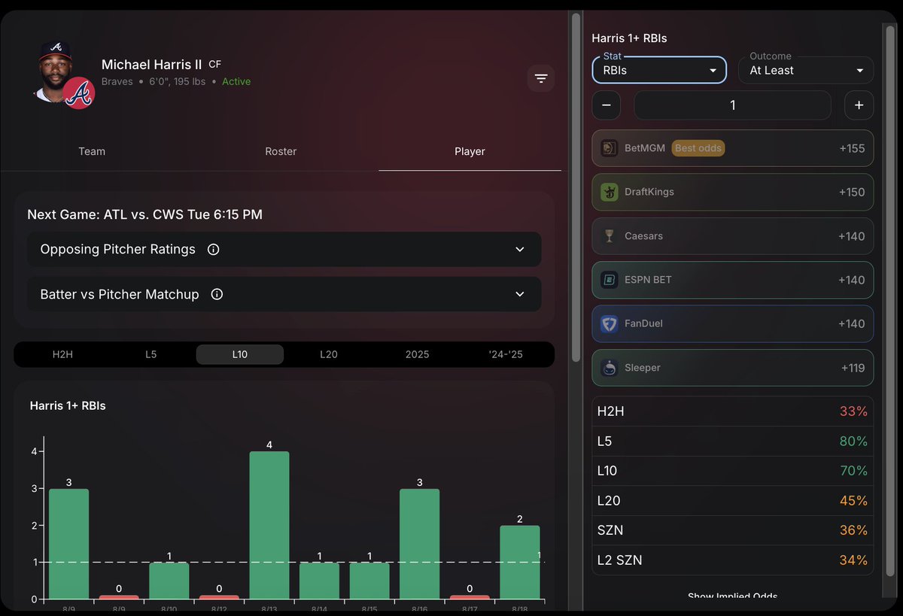Select the L10 range filter
This screenshot has width=903, height=616.
coord(240,354)
